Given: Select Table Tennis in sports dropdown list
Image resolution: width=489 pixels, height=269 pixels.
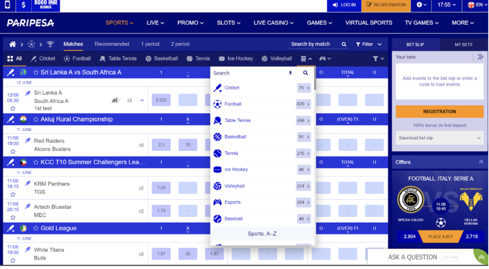Looking at the screenshot, I should pos(262,120).
